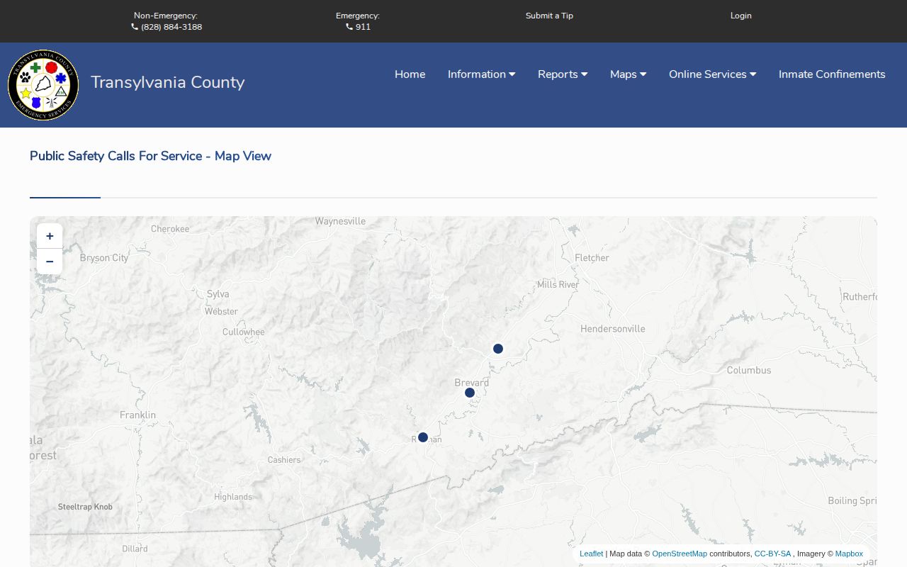
Task: Click the Hendersonville label on the map
Action: (613, 329)
